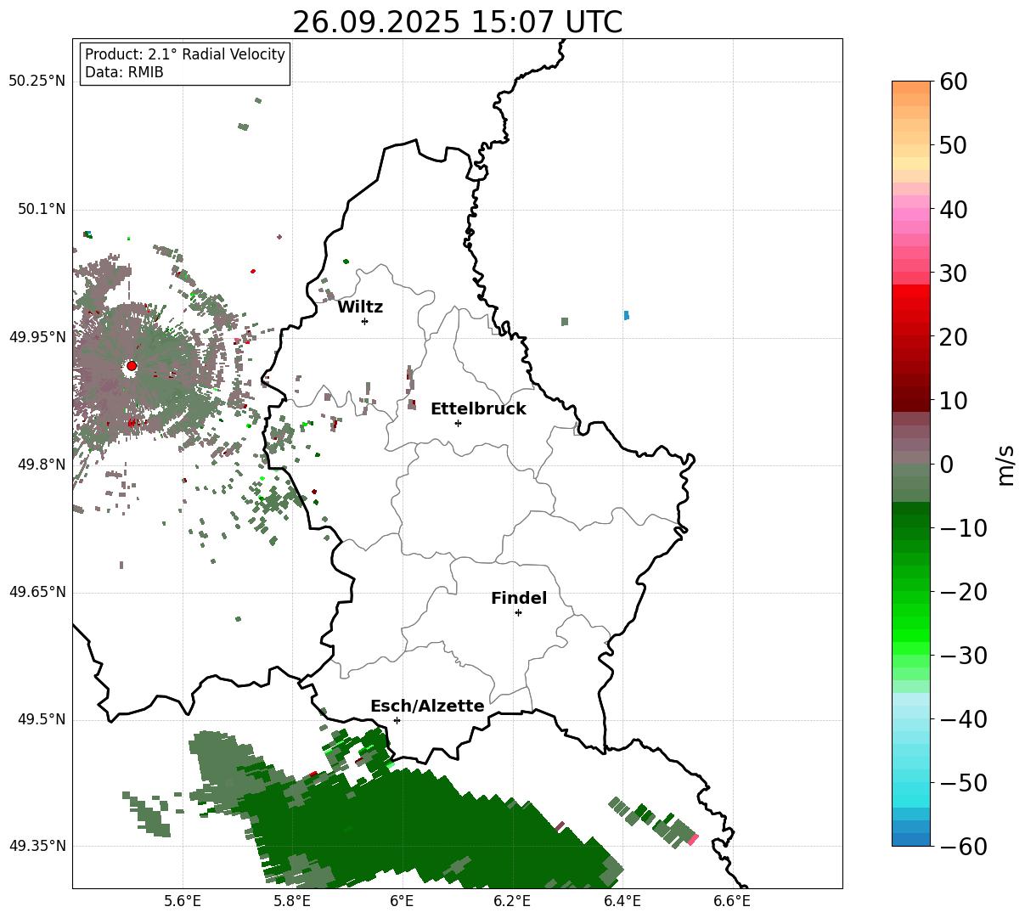Image resolution: width=1025 pixels, height=918 pixels.
Task: Click the Findel city label
Action: click(519, 599)
